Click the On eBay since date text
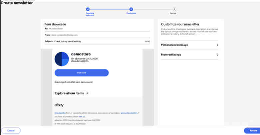Image resolution: width=260 pixels, height=135 pixels. (x=84, y=59)
